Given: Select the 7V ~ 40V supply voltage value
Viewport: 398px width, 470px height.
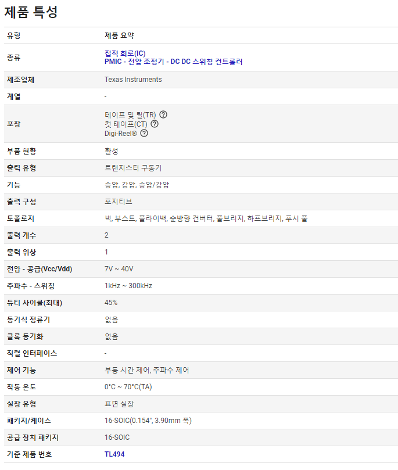Looking at the screenshot, I should 119,269.
